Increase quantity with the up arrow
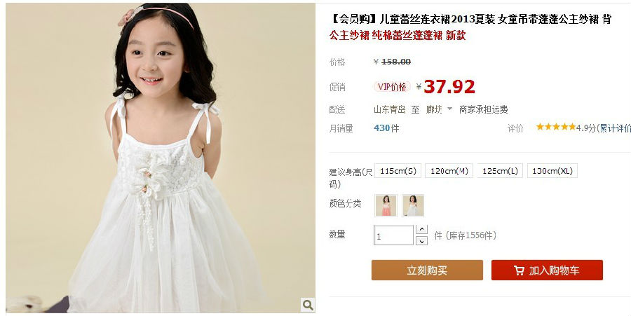Screen dimensions: 631x316 (421, 230)
